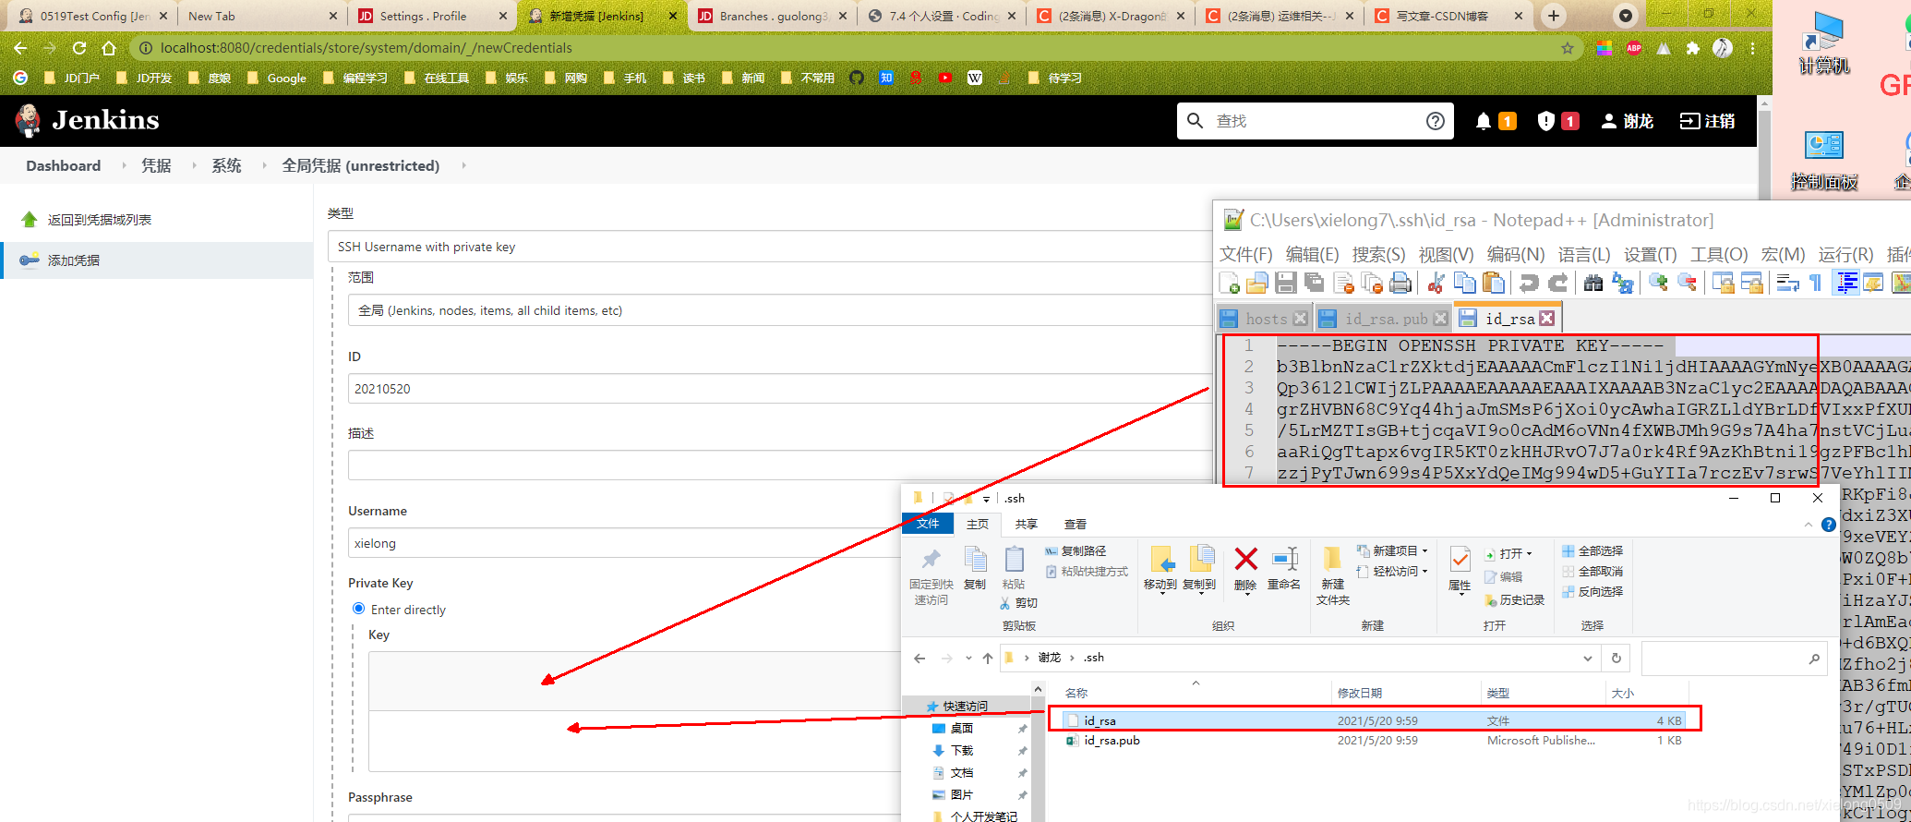Open the credential type dropdown
This screenshot has height=822, width=1911.
pos(769,247)
